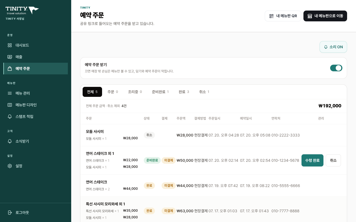Toggle 소리 ON sound notifications
This screenshot has height=222, width=356.
333,47
